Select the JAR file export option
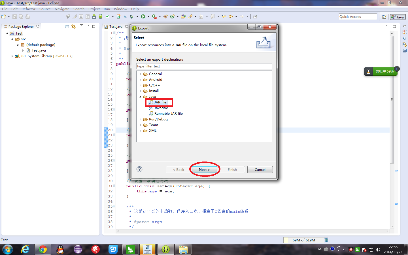Viewport: 408px width, 255px height. pyautogui.click(x=158, y=102)
